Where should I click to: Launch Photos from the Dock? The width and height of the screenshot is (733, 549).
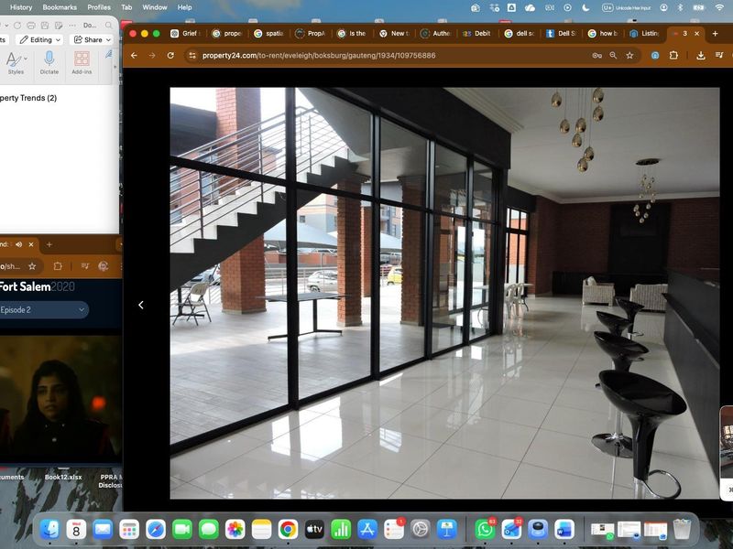point(235,529)
